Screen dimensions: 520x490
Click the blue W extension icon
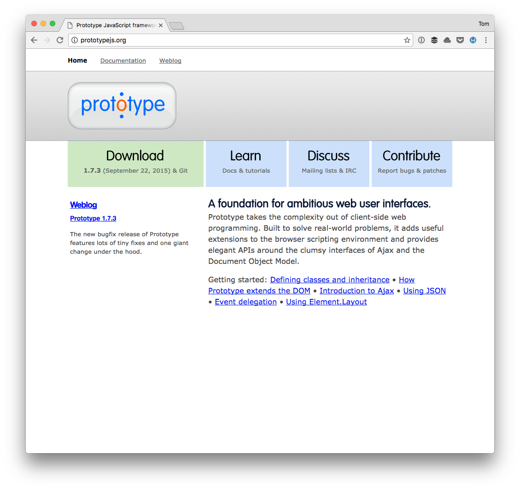click(473, 40)
